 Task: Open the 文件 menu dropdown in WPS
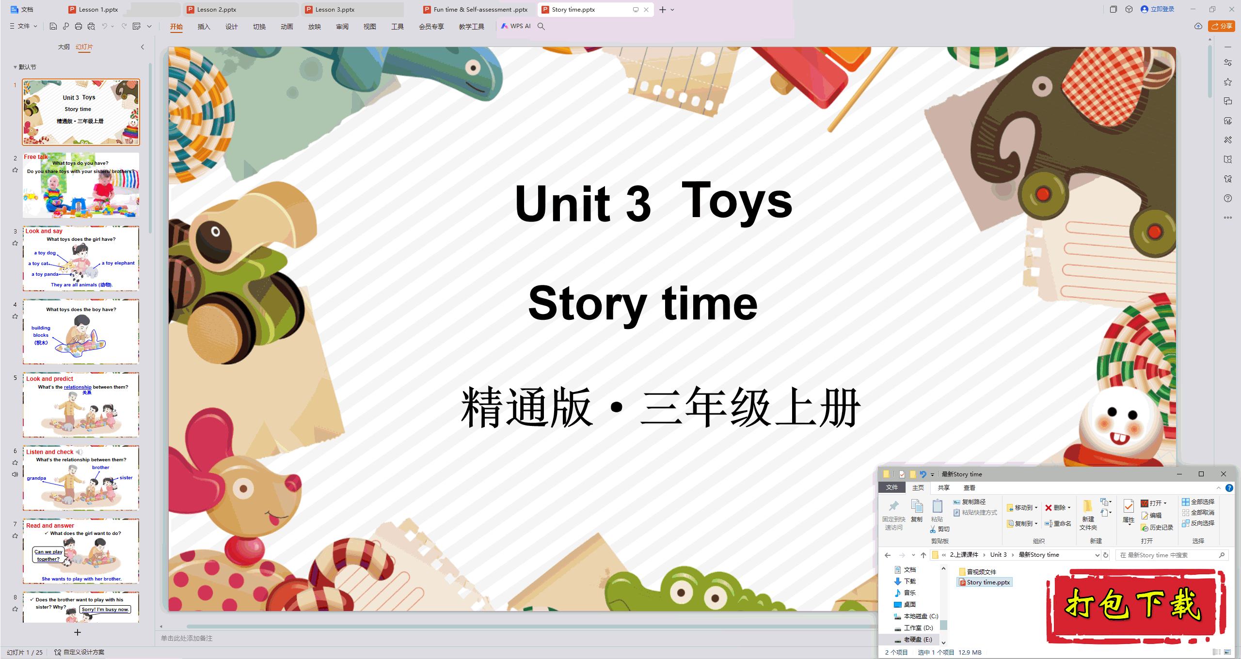[x=24, y=26]
